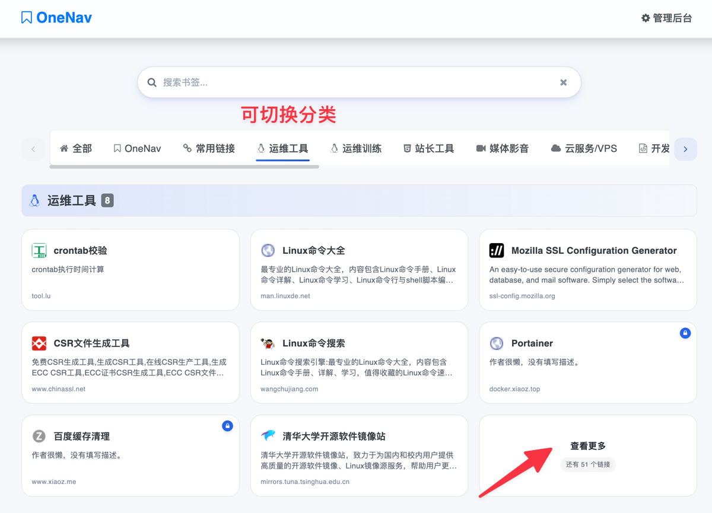Click the www.xiaoz.me URL text

54,482
